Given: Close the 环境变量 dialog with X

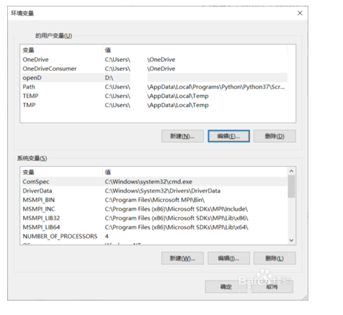Looking at the screenshot, I should (300, 13).
